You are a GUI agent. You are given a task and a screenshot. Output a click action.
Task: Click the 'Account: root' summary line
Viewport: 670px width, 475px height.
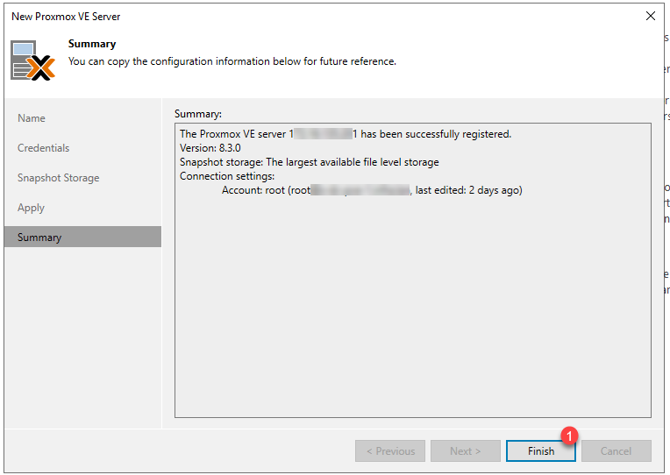click(372, 190)
